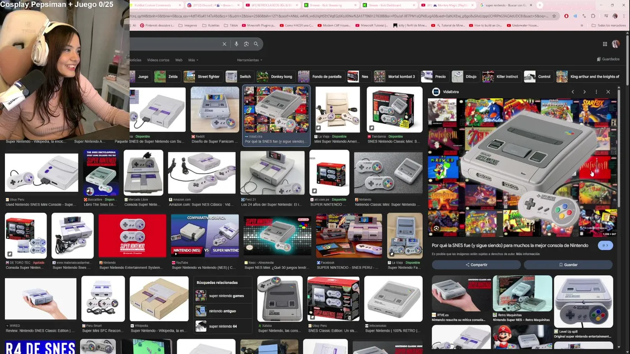The width and height of the screenshot is (630, 354).
Task: Click the related search 'super nintendo games'
Action: click(222, 296)
